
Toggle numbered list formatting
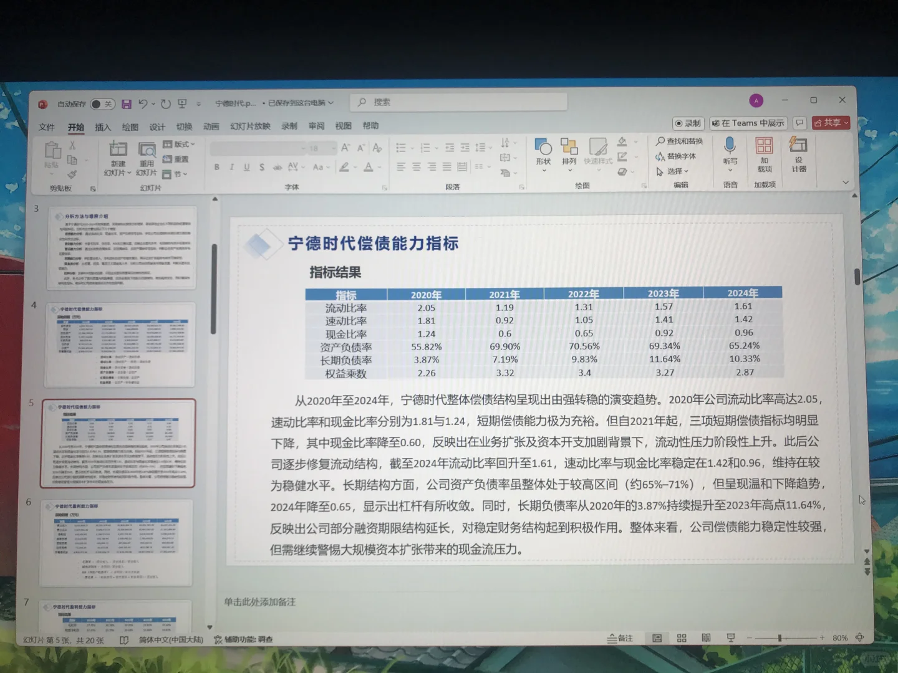click(x=425, y=148)
